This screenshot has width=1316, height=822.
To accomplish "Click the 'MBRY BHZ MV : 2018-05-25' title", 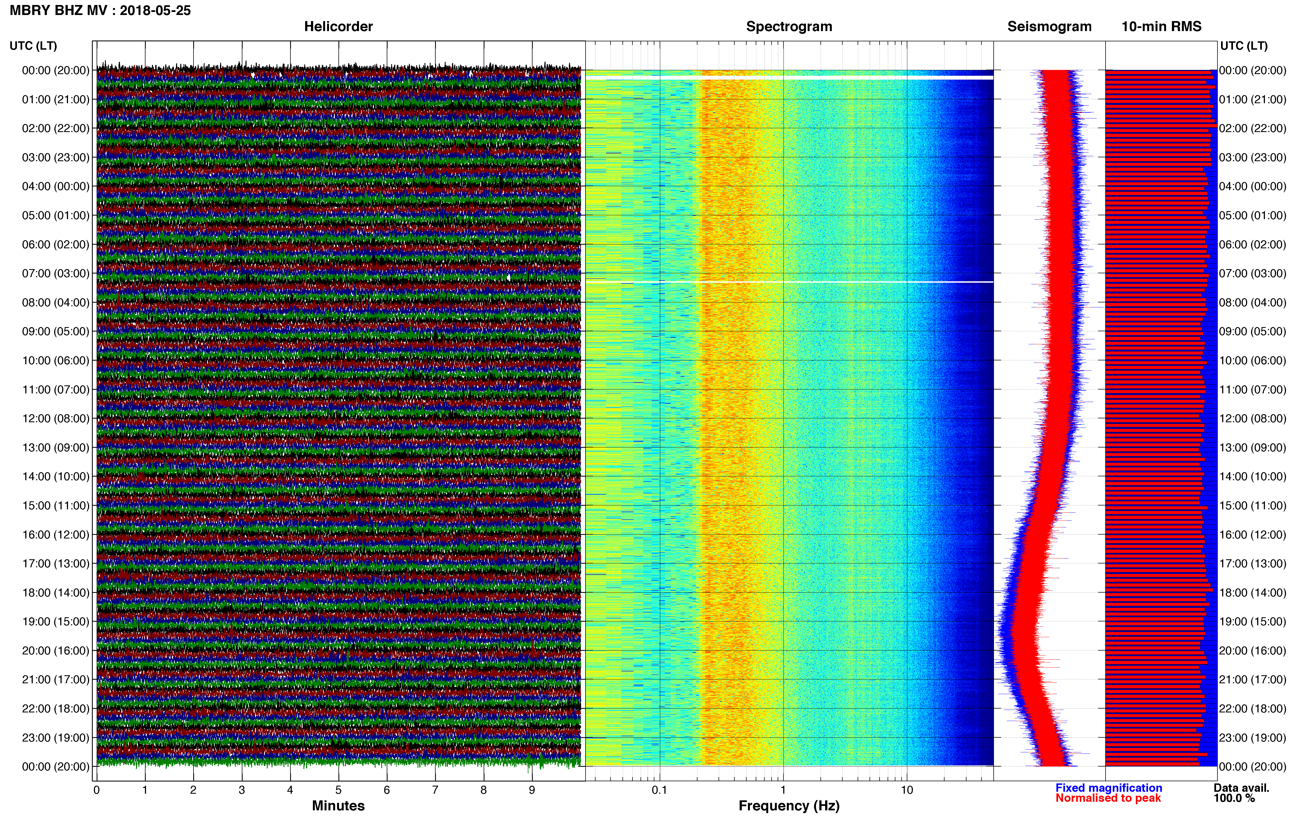I will pyautogui.click(x=100, y=10).
